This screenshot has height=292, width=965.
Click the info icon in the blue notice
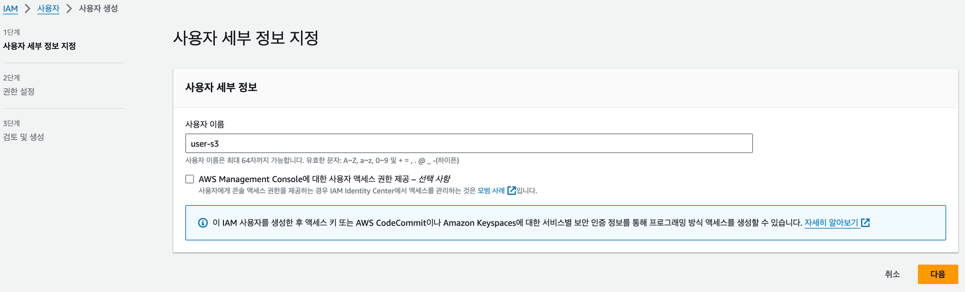(x=203, y=223)
